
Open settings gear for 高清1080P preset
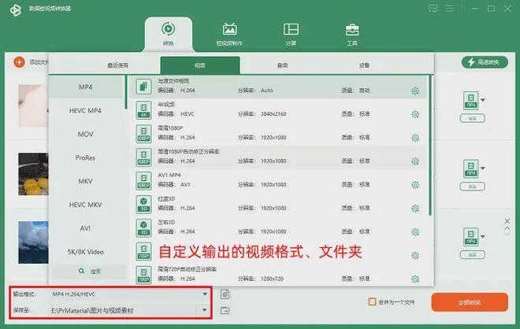415,138
